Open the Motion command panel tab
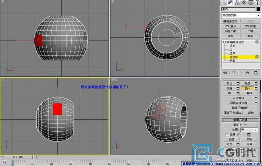The height and width of the screenshot is (166, 262). pos(244,2)
